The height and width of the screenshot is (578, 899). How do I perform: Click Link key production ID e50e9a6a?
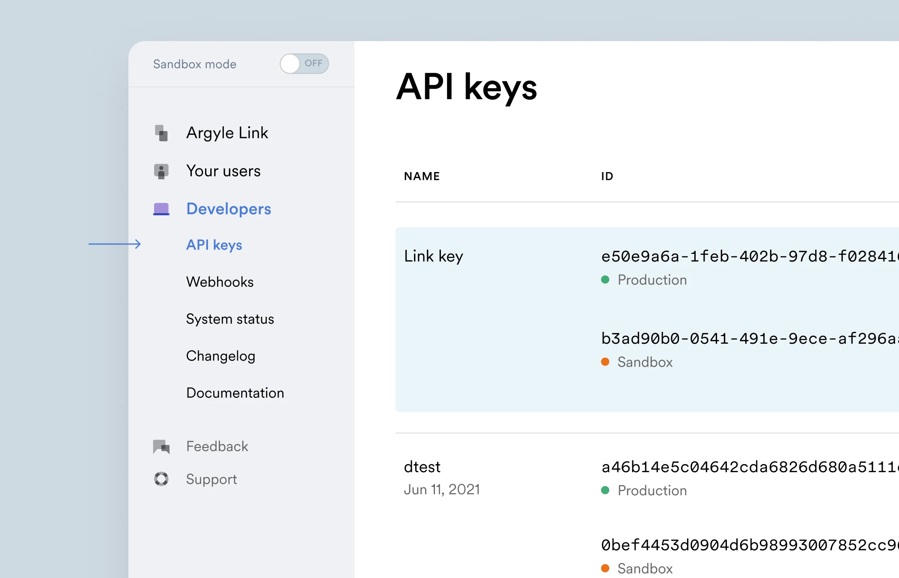coord(750,256)
